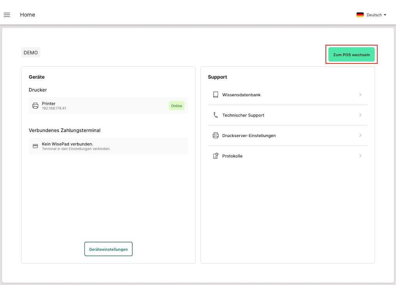Click the printer icon for Druckserver-Einstellungen
The height and width of the screenshot is (285, 396).
pyautogui.click(x=216, y=135)
